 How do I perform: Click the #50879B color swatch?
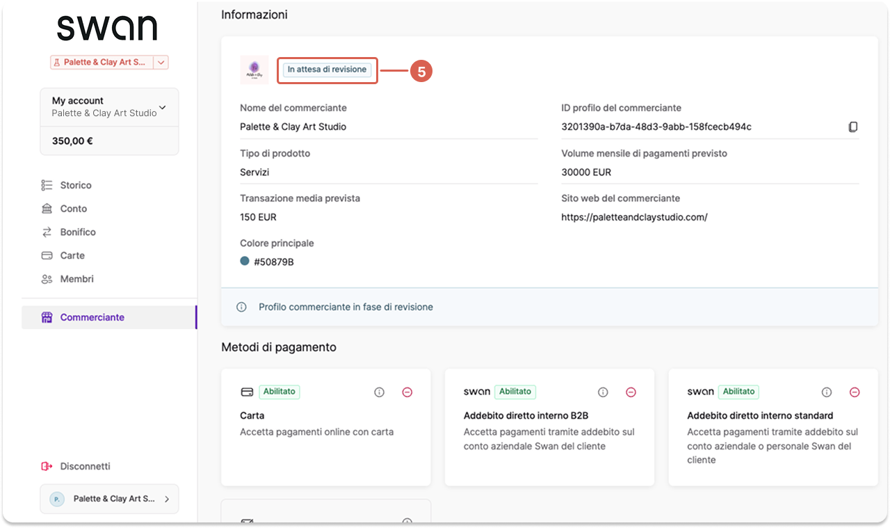(x=245, y=261)
